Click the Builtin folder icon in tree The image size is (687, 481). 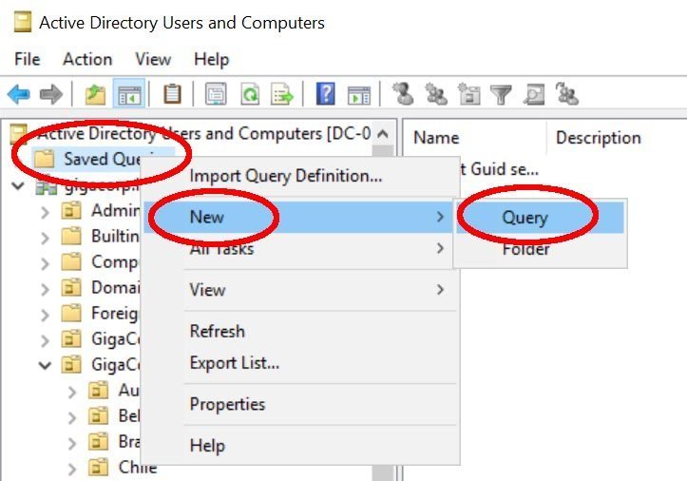(71, 236)
